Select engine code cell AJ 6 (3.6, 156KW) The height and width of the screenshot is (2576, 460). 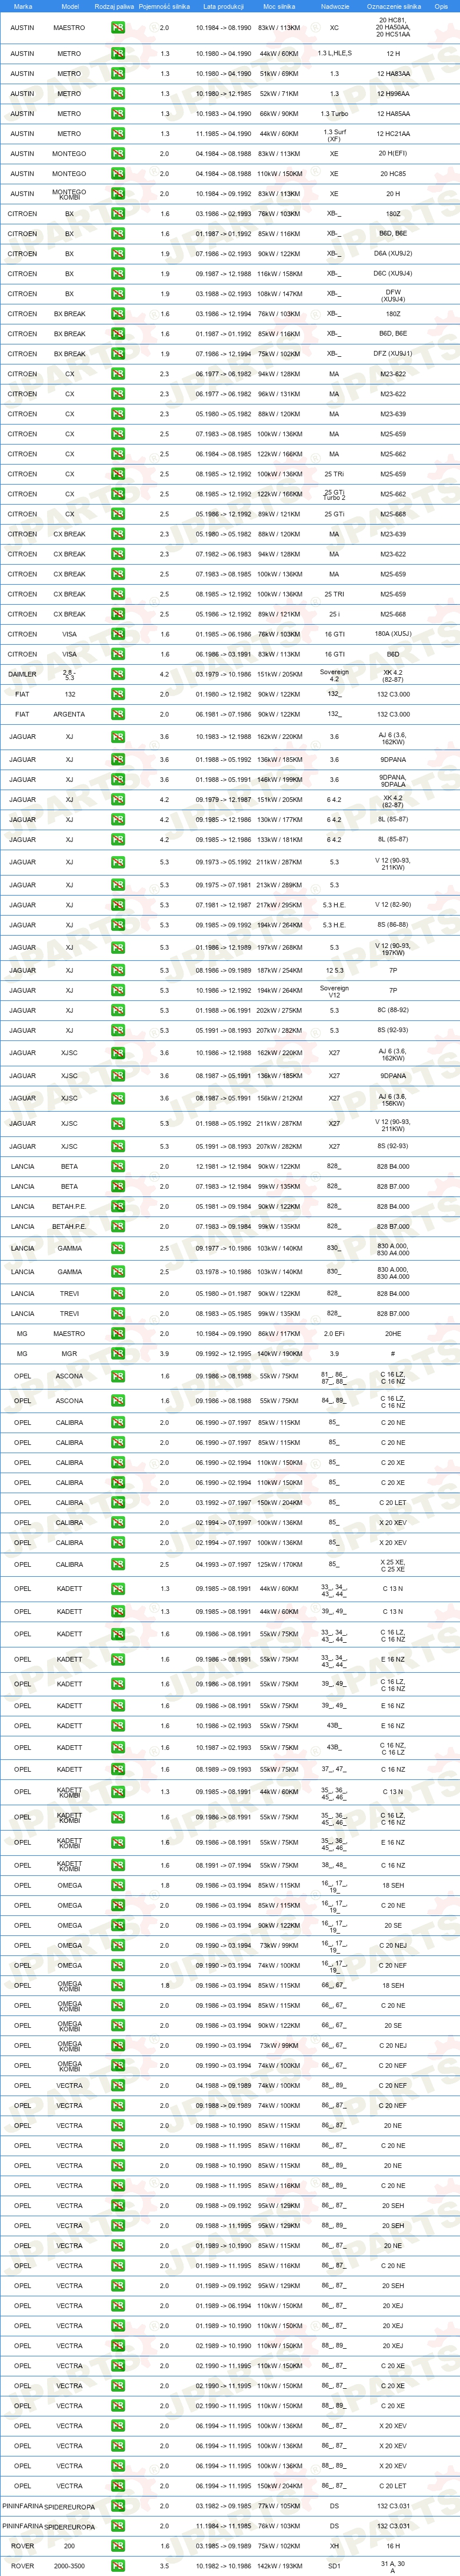point(393,1100)
